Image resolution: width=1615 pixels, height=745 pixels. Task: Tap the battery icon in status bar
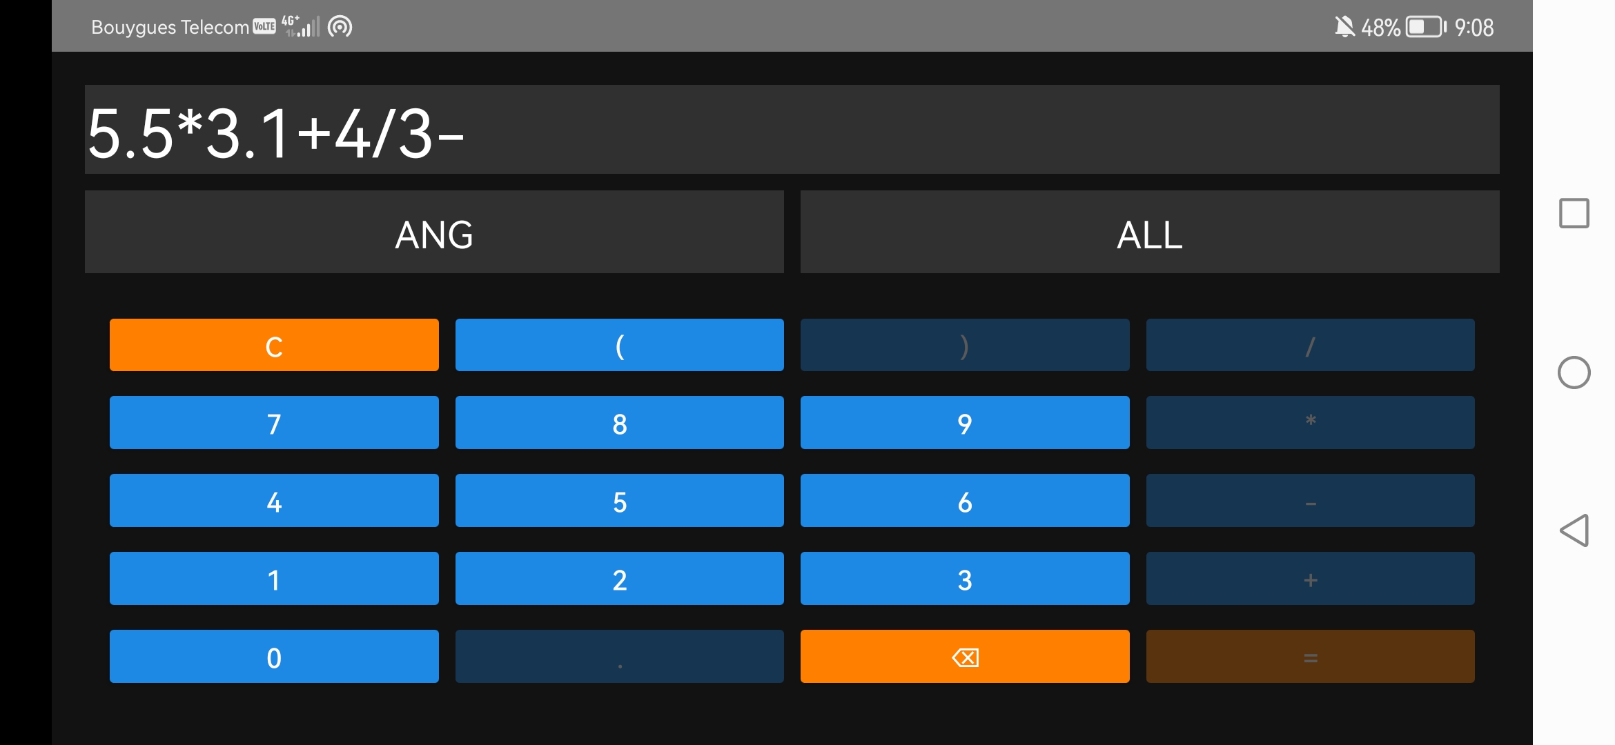(x=1426, y=27)
